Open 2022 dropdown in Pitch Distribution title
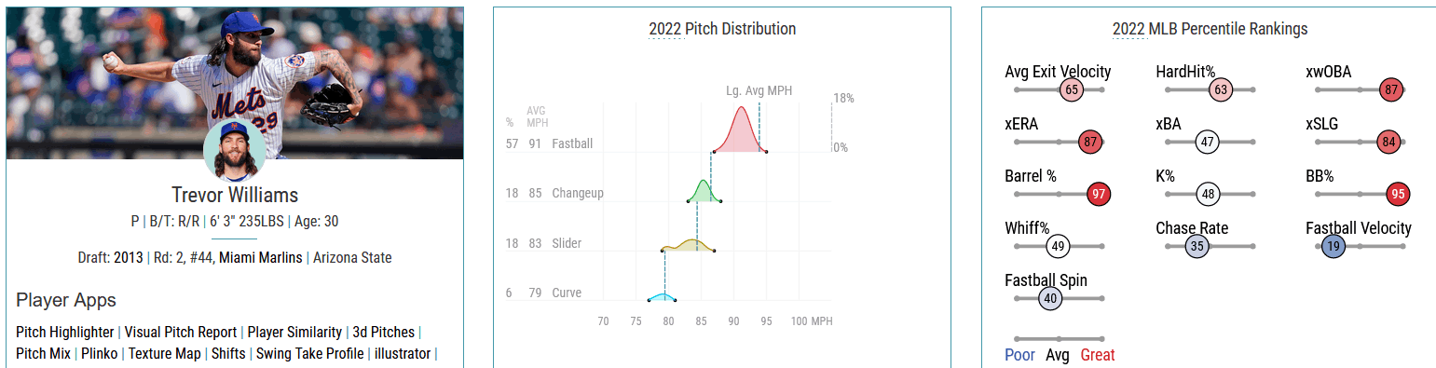Viewport: 1436px width, 368px height. pos(664,29)
